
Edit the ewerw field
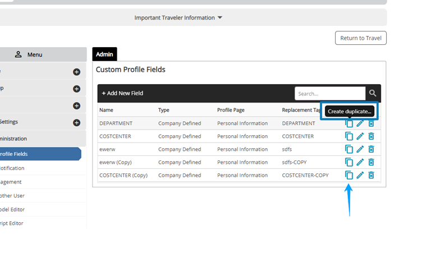pyautogui.click(x=360, y=149)
